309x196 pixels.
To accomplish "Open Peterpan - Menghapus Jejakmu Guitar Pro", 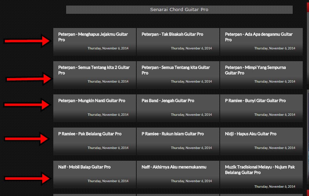I will click(93, 37).
